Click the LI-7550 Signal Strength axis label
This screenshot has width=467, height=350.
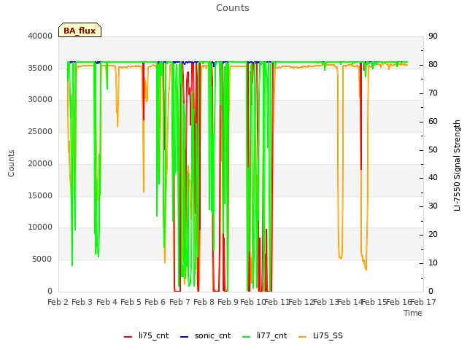[457, 166]
